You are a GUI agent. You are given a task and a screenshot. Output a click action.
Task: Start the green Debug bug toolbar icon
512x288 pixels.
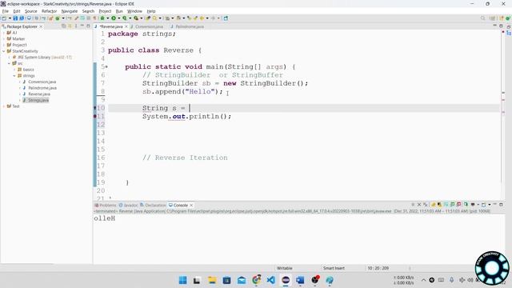pos(102,18)
